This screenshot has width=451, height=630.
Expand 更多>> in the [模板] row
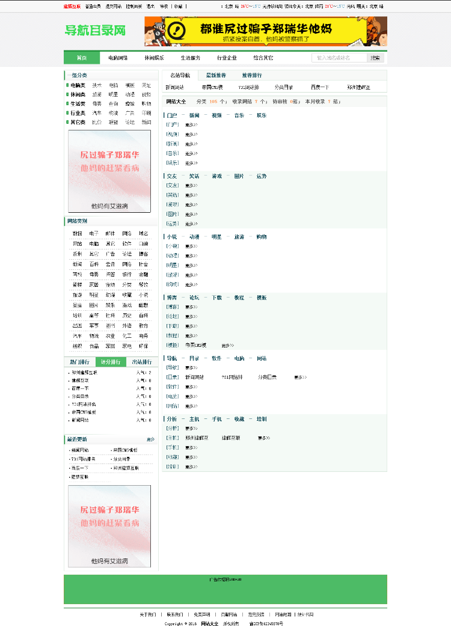tap(227, 346)
